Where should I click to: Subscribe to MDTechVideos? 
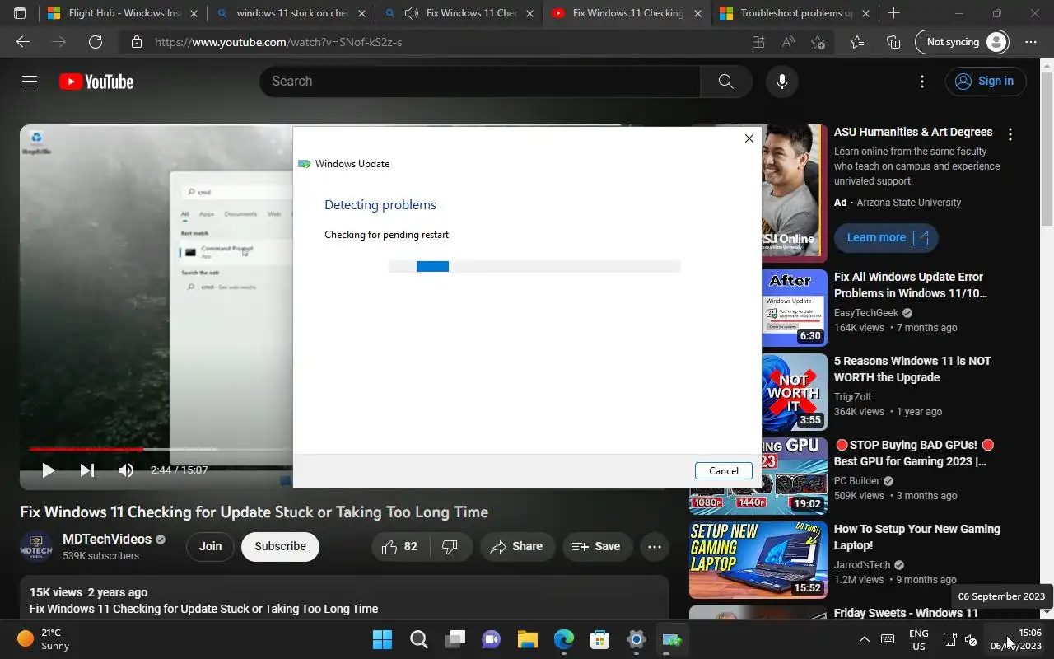coord(280,546)
